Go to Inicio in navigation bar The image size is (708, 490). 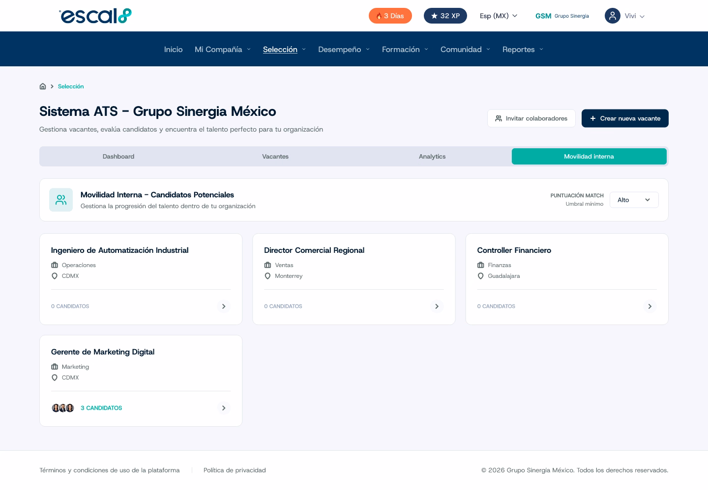[x=173, y=49]
